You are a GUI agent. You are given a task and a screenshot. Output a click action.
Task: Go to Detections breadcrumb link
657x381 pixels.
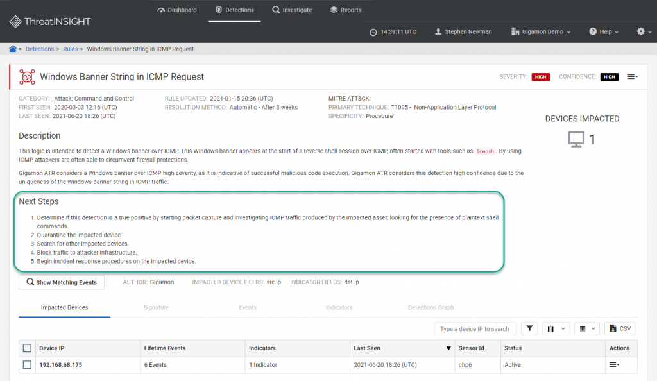40,49
